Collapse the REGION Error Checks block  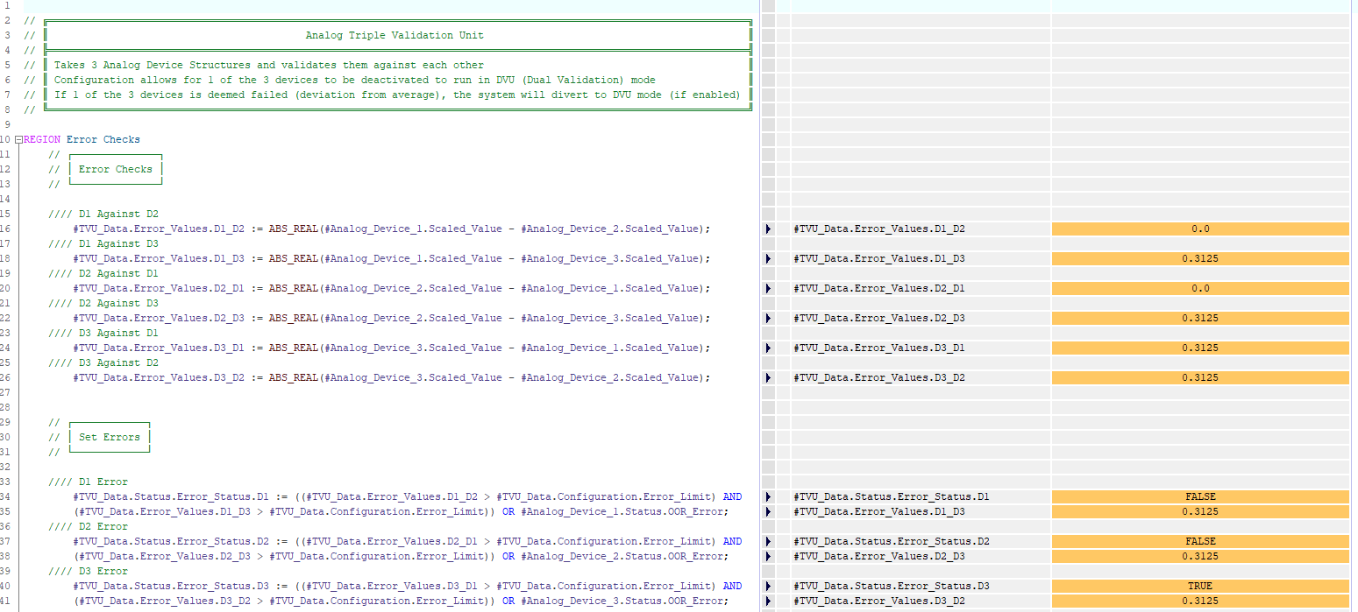click(19, 140)
